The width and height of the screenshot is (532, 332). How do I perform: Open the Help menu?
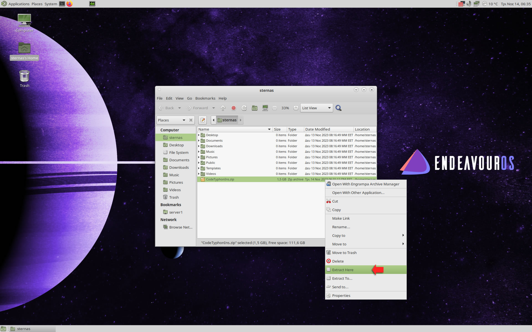point(222,98)
